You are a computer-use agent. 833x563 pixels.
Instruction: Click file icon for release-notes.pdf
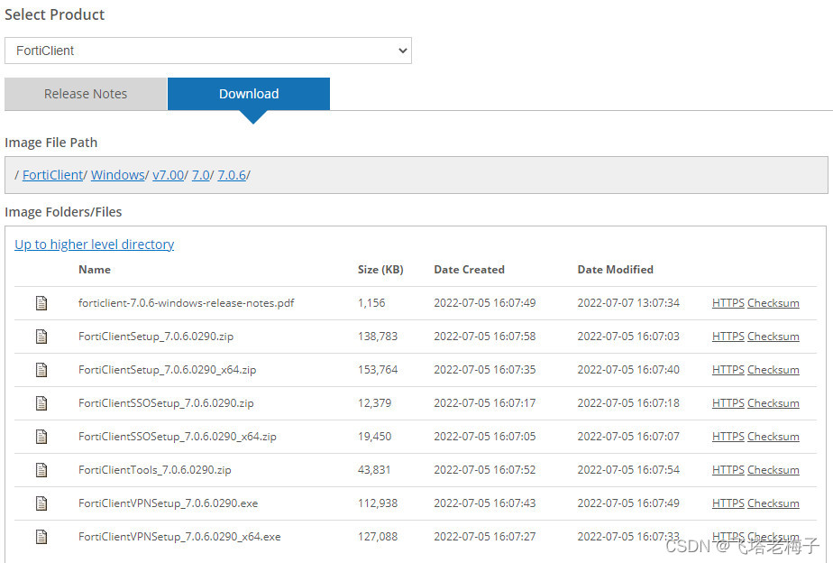tap(41, 303)
